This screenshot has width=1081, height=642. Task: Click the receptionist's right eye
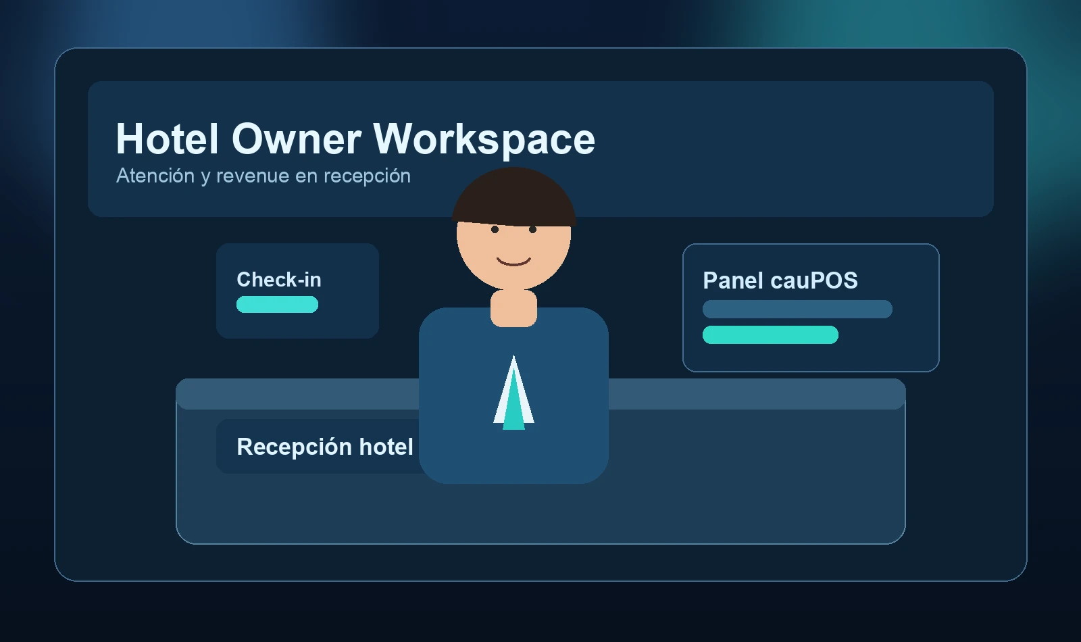tap(532, 230)
